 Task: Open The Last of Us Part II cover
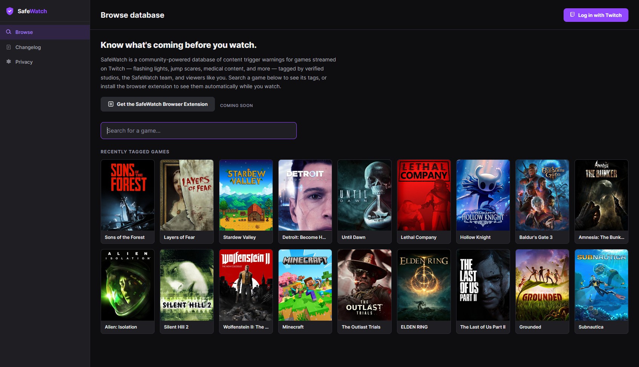click(483, 285)
